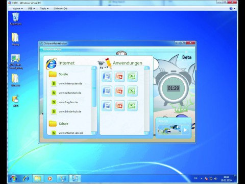This screenshot has height=184, width=245.
Task: Launch Excel in the third Anwendungen row
Action: [132, 105]
